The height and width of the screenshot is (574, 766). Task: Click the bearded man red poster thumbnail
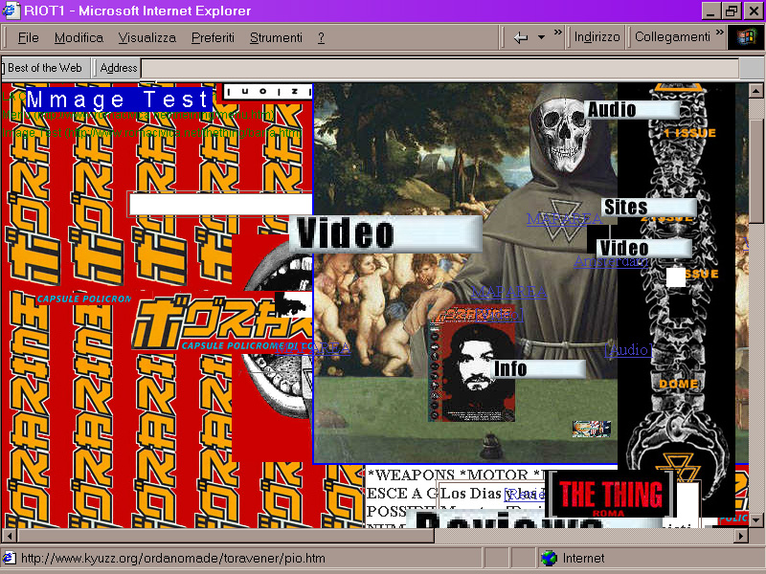point(471,363)
